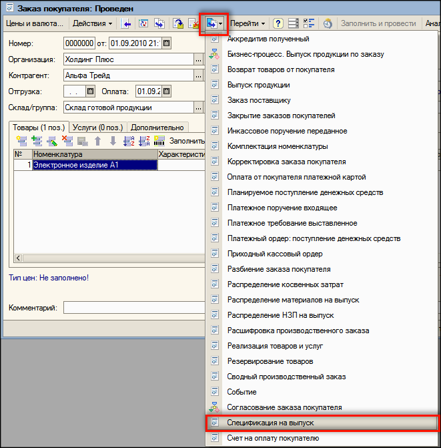Screen dimensions: 441x448
Task: Choose 'Приходный кассовый ордер' entry
Action: tap(322, 254)
